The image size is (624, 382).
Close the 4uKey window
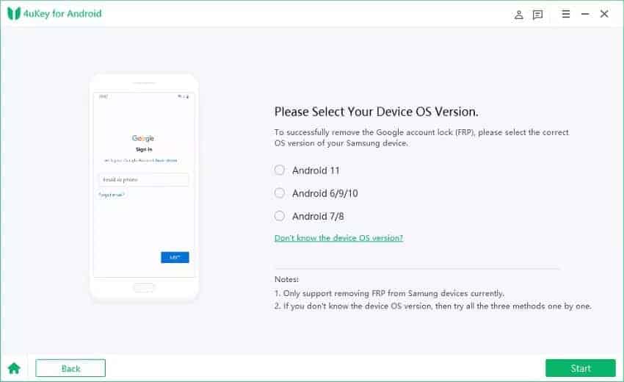(x=604, y=14)
